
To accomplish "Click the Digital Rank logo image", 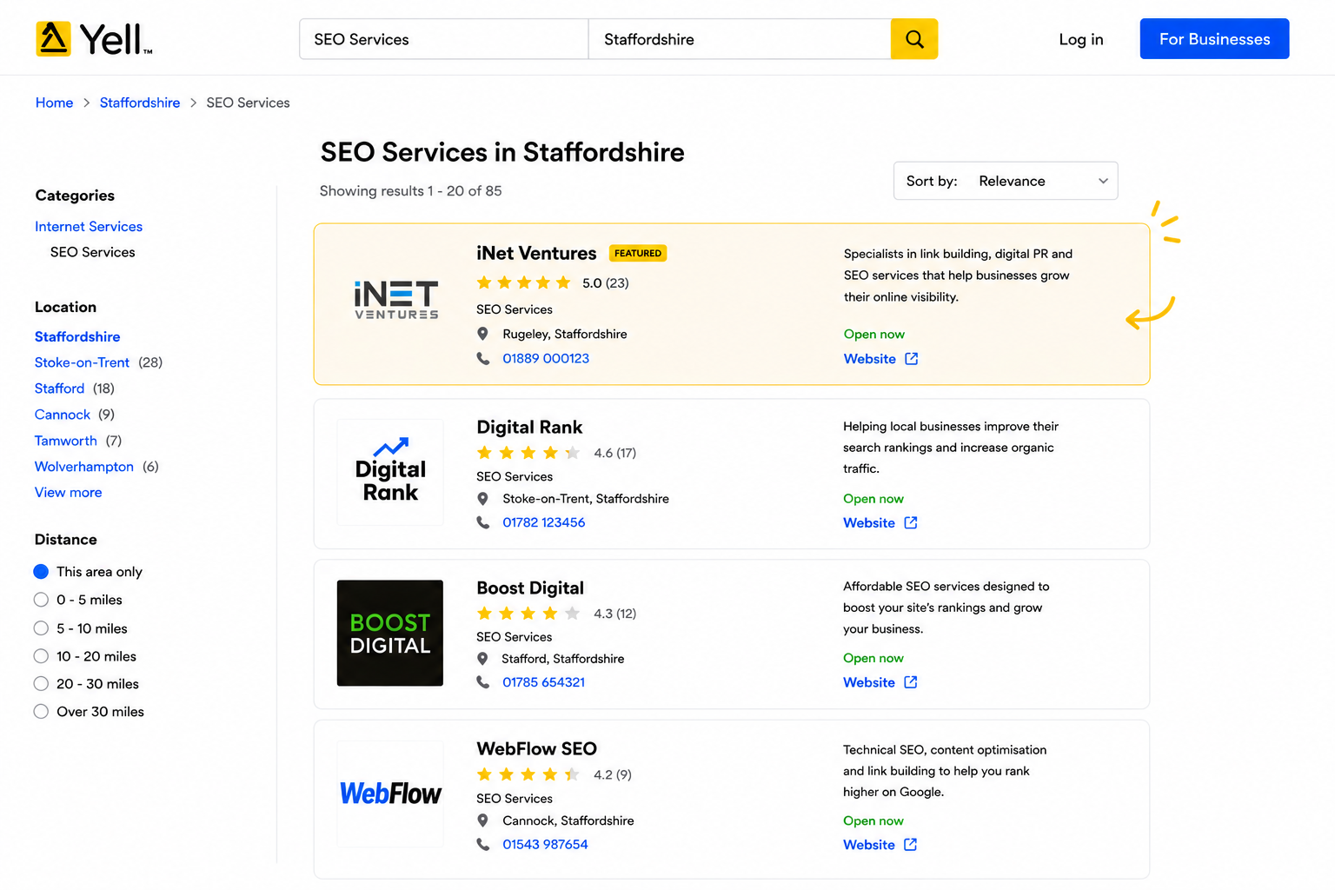I will [x=390, y=472].
